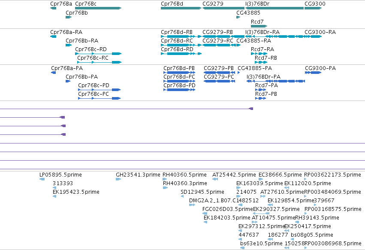Select the CG43885 gene label
365x250 pixels.
pyautogui.click(x=248, y=13)
